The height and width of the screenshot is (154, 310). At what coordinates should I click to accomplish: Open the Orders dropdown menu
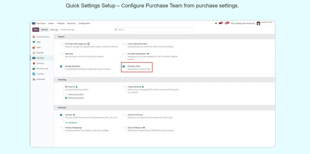[51, 23]
